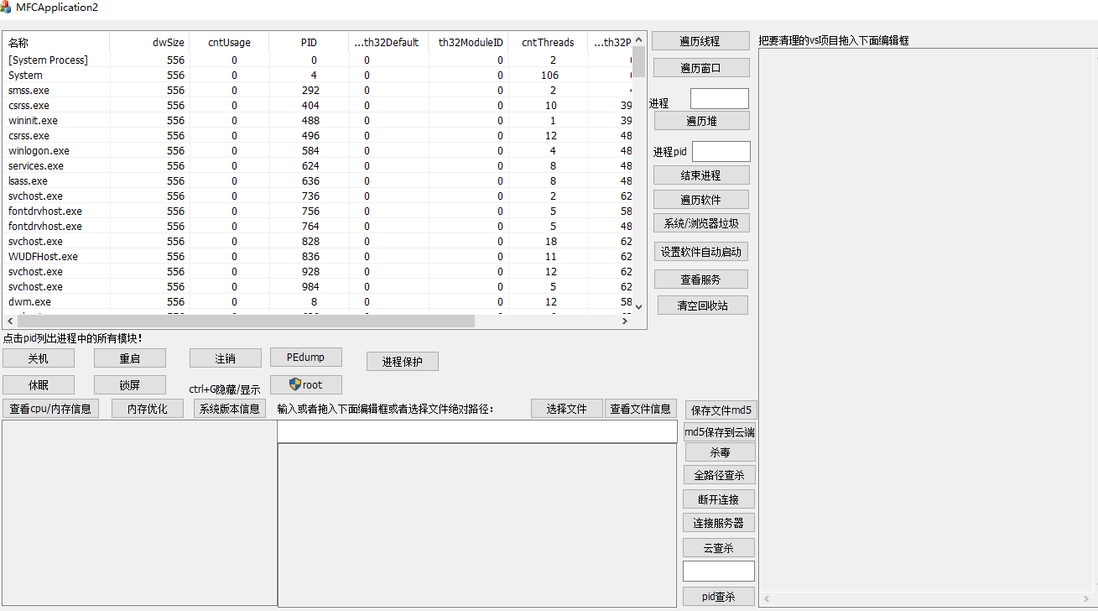Click the process list scroll down arrow
Image resolution: width=1098 pixels, height=611 pixels.
638,307
